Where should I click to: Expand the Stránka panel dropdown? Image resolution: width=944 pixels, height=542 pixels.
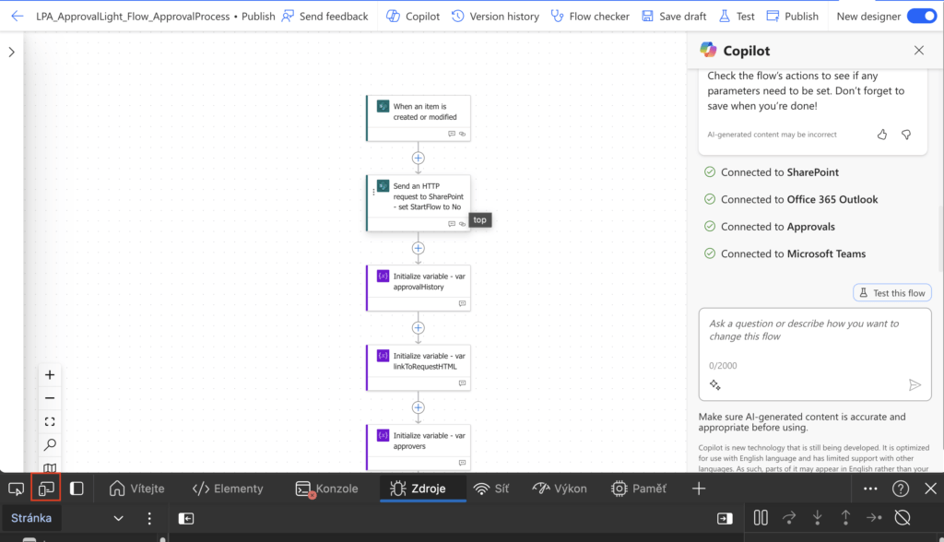(117, 518)
